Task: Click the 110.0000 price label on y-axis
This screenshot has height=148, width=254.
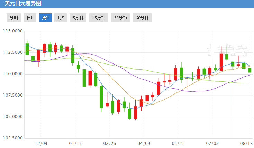Action: pyautogui.click(x=13, y=74)
